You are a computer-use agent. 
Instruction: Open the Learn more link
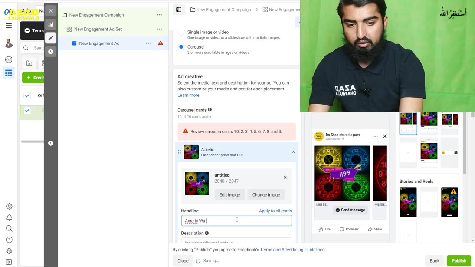189,95
